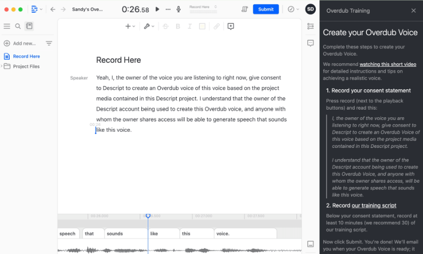Image resolution: width=423 pixels, height=254 pixels.
Task: Click Add new... in the sidebar
Action: (x=20, y=43)
